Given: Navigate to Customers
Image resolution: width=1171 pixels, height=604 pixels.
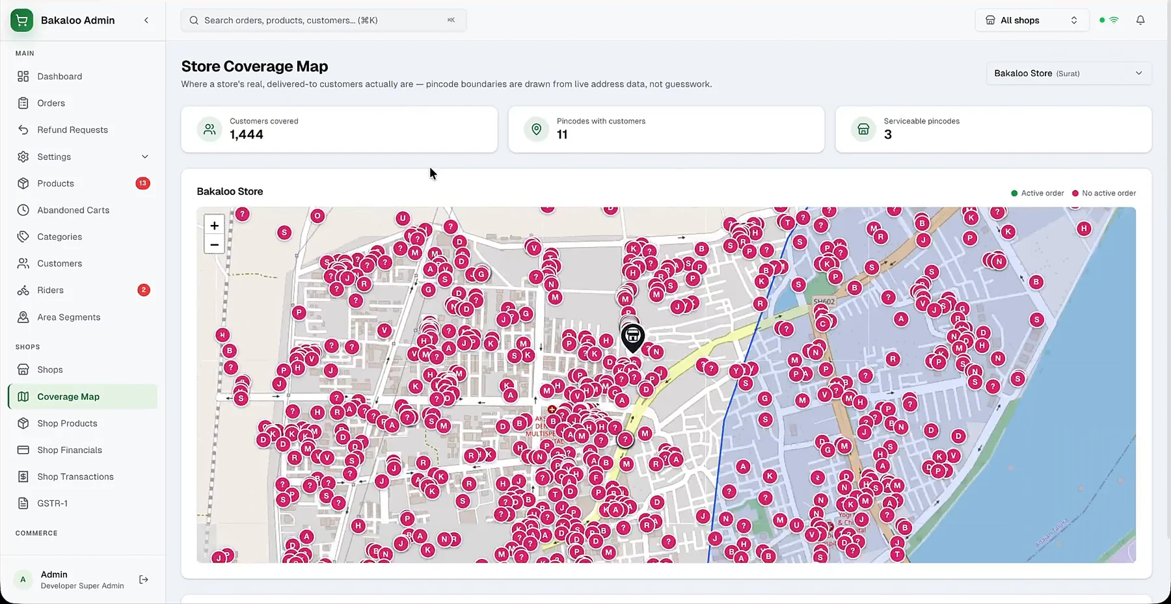Looking at the screenshot, I should [x=83, y=263].
